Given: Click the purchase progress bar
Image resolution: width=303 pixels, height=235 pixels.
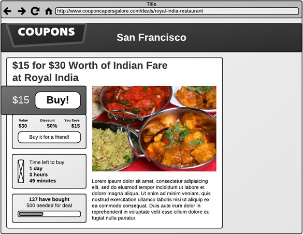Looking at the screenshot, I should pos(49,214).
